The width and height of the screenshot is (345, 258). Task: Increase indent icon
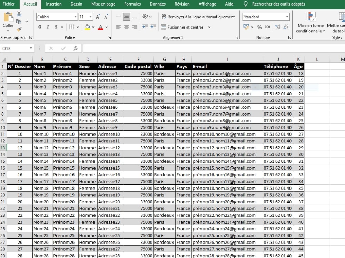[154, 27]
